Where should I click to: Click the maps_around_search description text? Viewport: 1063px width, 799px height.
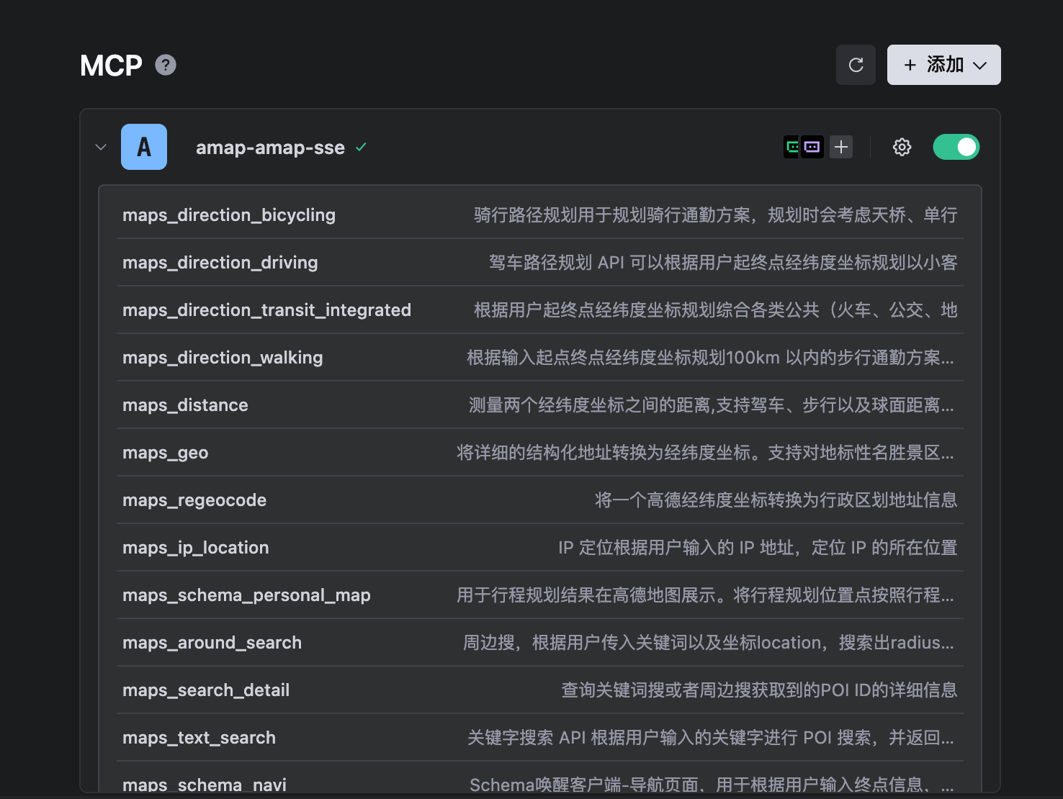(x=708, y=643)
